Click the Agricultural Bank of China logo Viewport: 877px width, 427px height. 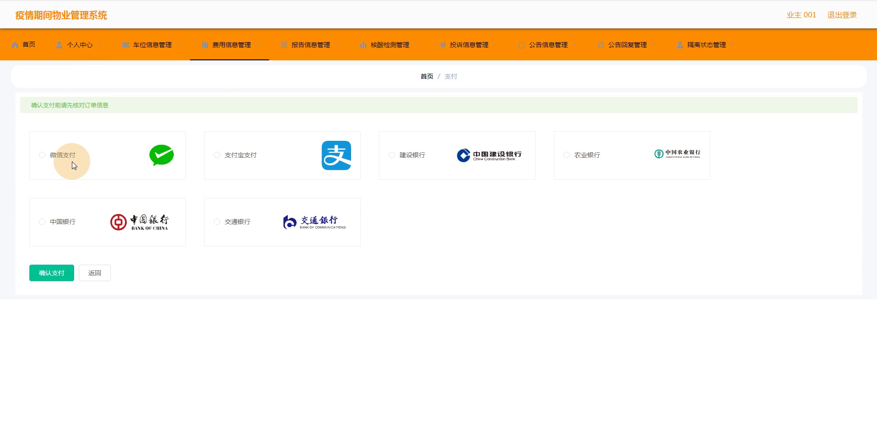(x=677, y=154)
